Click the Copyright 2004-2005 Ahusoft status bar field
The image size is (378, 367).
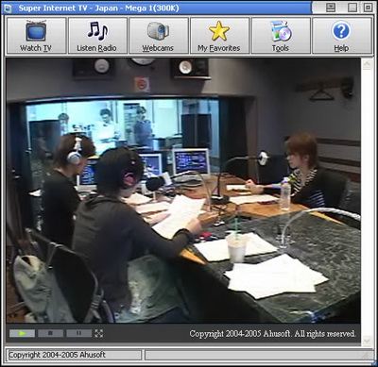pos(75,355)
